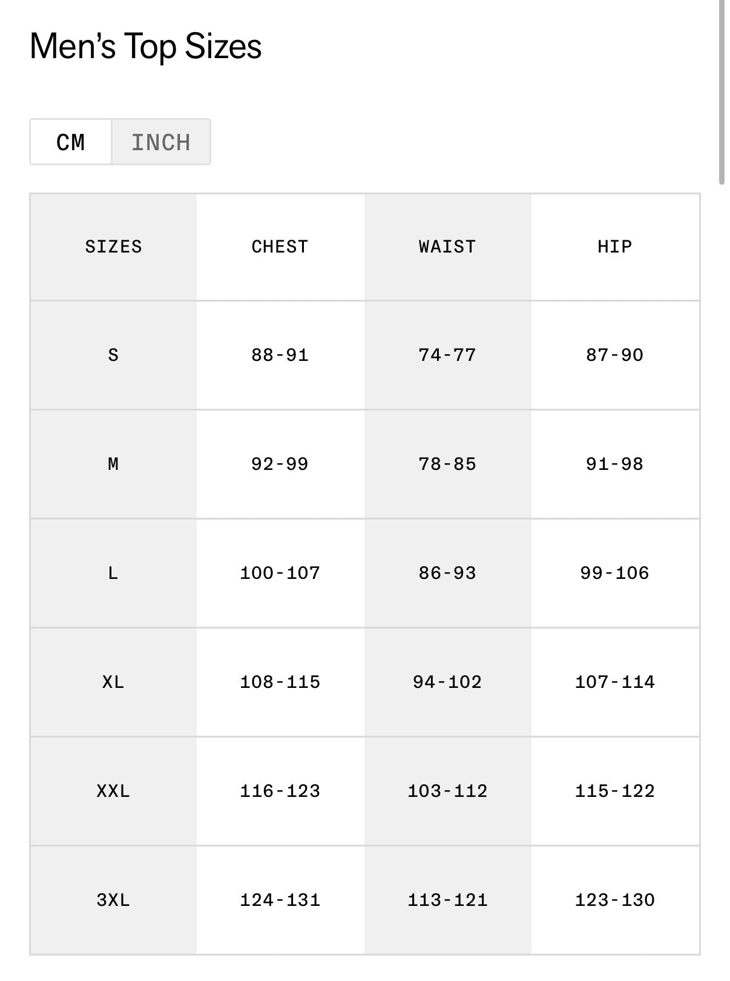The height and width of the screenshot is (981, 730).
Task: Click the SIZES column header
Action: tap(113, 247)
